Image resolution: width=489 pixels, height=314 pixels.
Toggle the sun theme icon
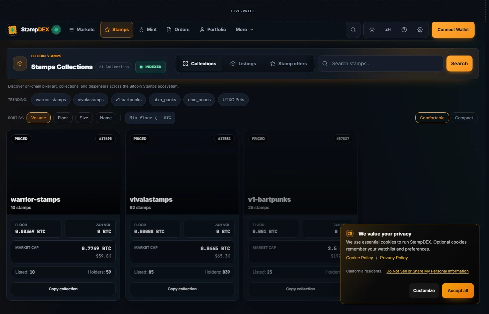372,30
